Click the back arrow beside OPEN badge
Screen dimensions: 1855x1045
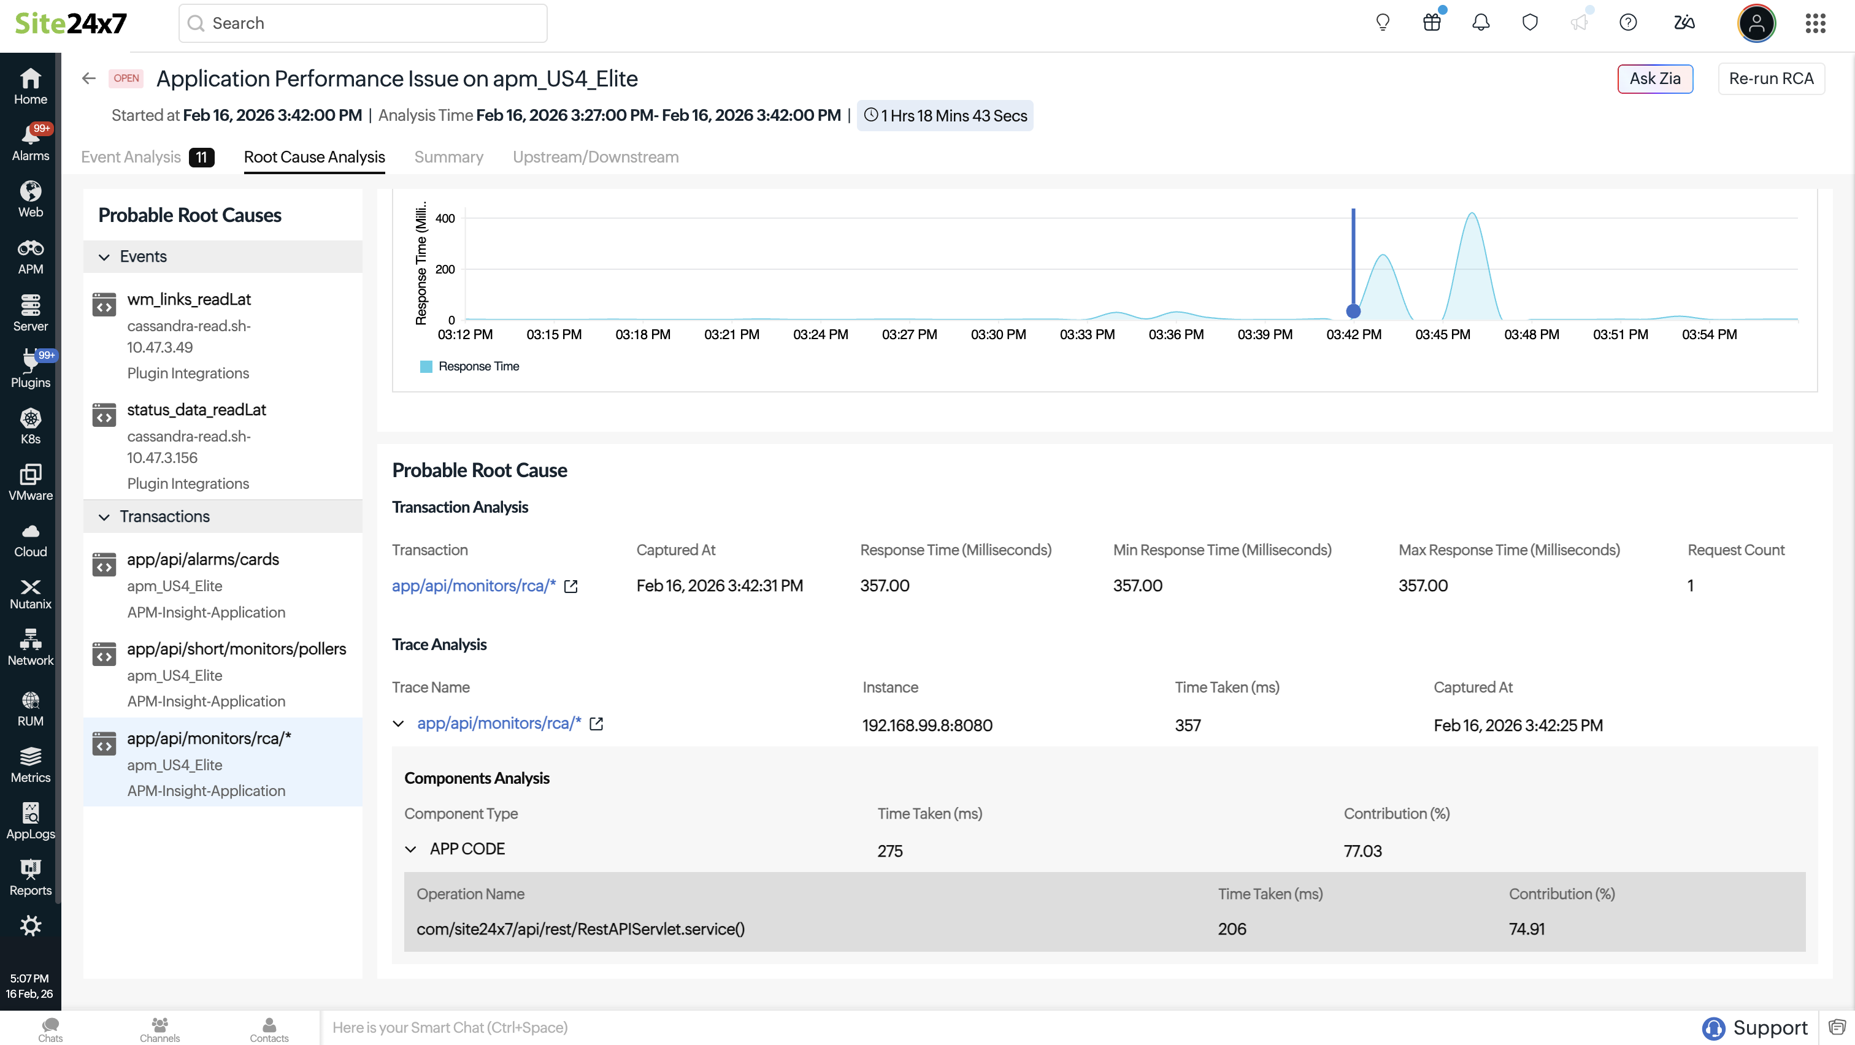point(88,78)
